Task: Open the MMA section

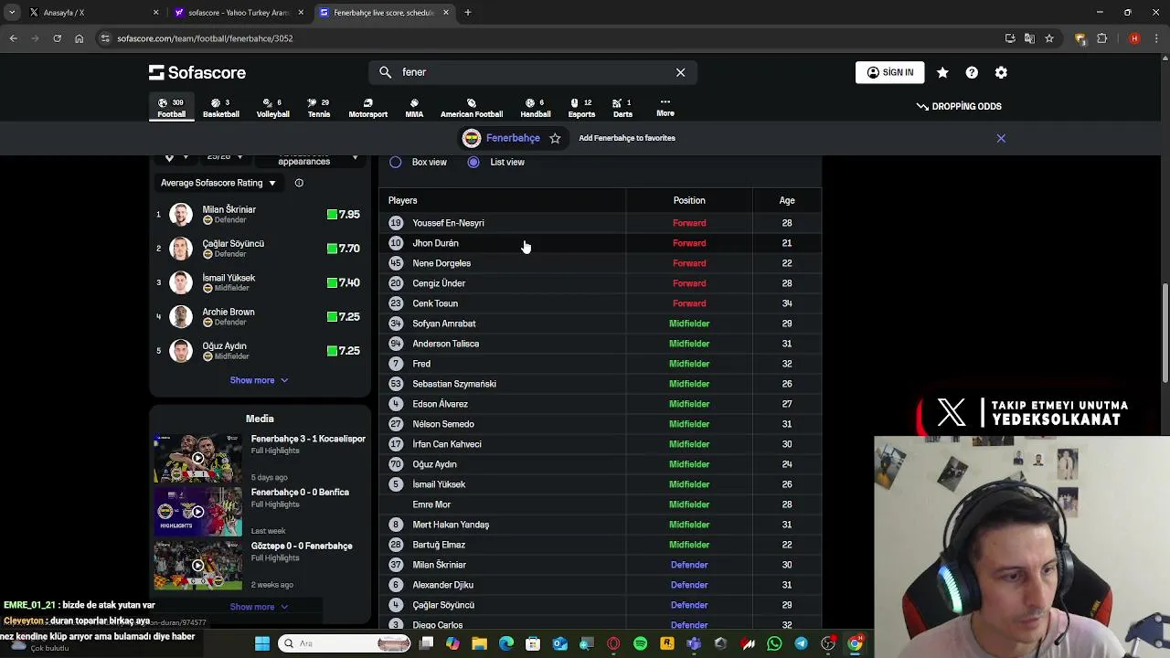Action: 414,108
